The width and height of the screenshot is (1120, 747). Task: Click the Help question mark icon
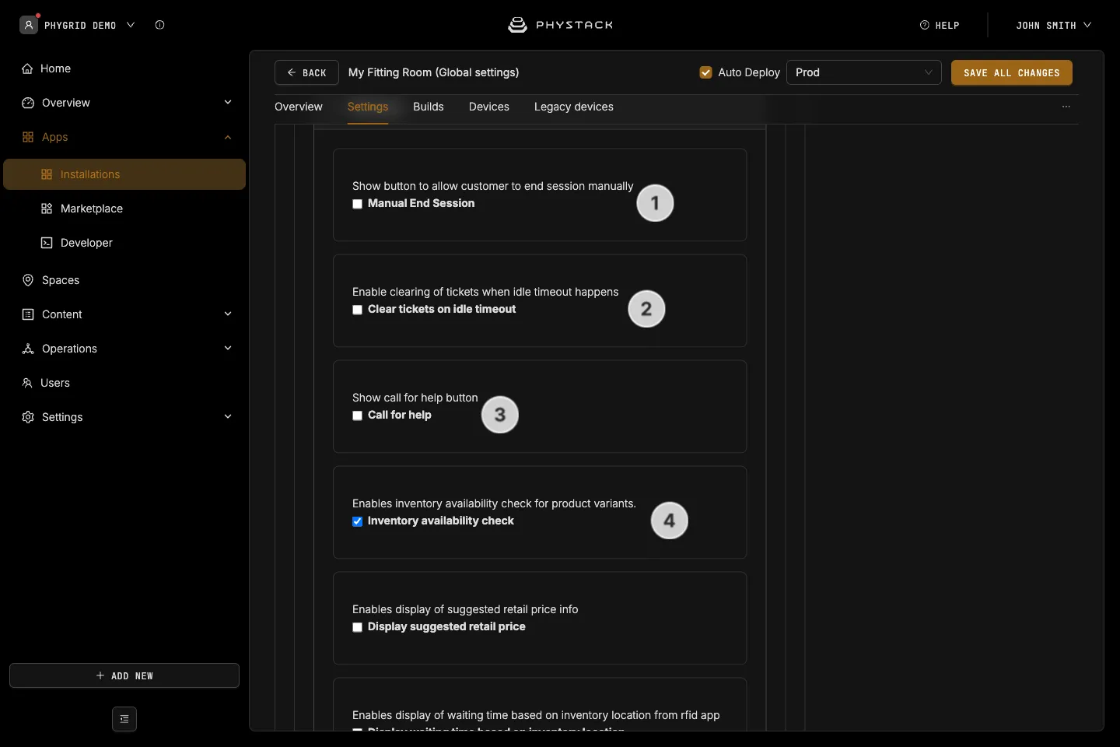click(925, 25)
